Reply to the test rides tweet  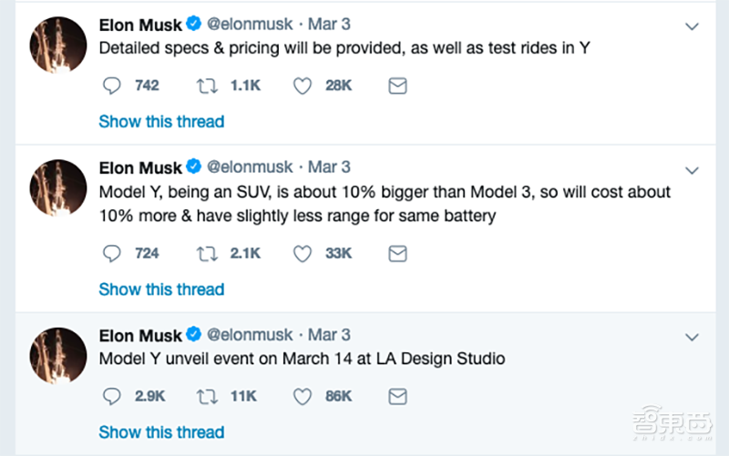click(x=112, y=86)
